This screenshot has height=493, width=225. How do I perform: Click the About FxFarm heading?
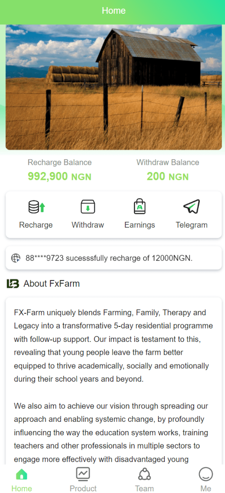[51, 284]
